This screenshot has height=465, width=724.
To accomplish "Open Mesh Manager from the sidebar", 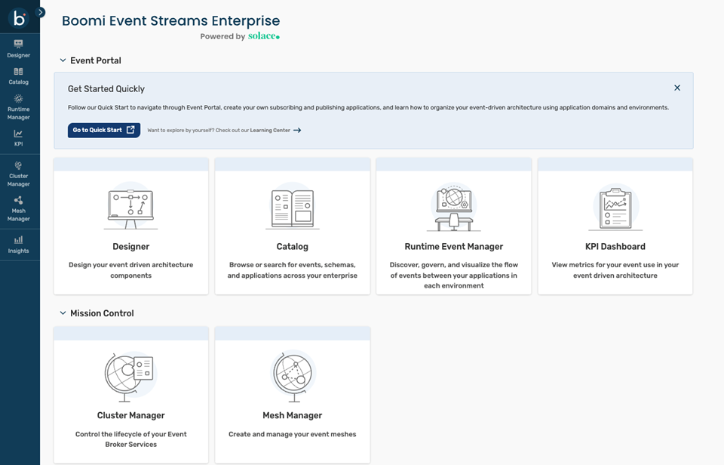I will point(19,208).
